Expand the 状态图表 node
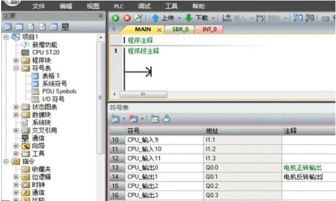 click(x=16, y=107)
